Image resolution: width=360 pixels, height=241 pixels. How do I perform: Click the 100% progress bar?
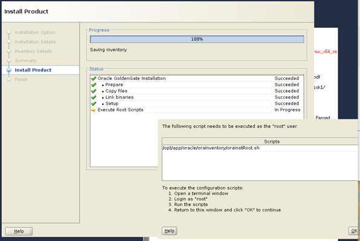pos(197,39)
